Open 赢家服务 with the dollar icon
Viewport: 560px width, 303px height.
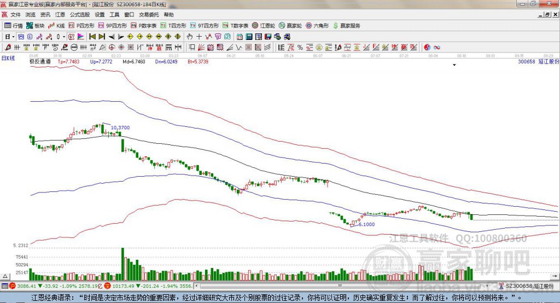coord(347,26)
